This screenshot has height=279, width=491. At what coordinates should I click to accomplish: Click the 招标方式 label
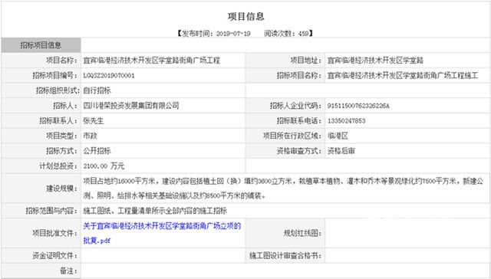[61, 150]
